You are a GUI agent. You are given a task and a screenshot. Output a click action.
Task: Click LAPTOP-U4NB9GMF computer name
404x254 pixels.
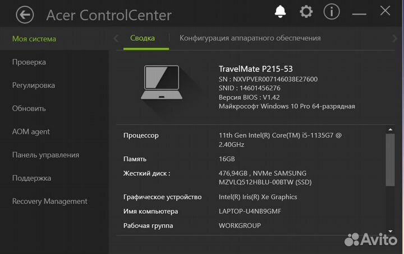[x=250, y=211]
